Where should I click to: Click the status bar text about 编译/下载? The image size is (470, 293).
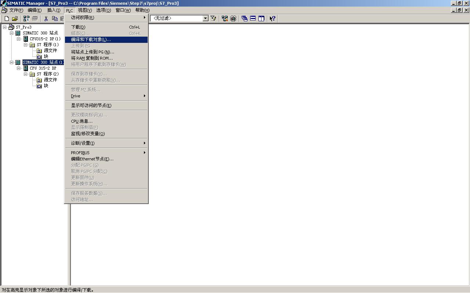(47, 290)
